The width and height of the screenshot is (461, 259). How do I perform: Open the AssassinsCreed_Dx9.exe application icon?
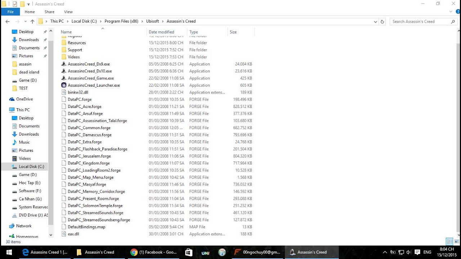pyautogui.click(x=64, y=64)
